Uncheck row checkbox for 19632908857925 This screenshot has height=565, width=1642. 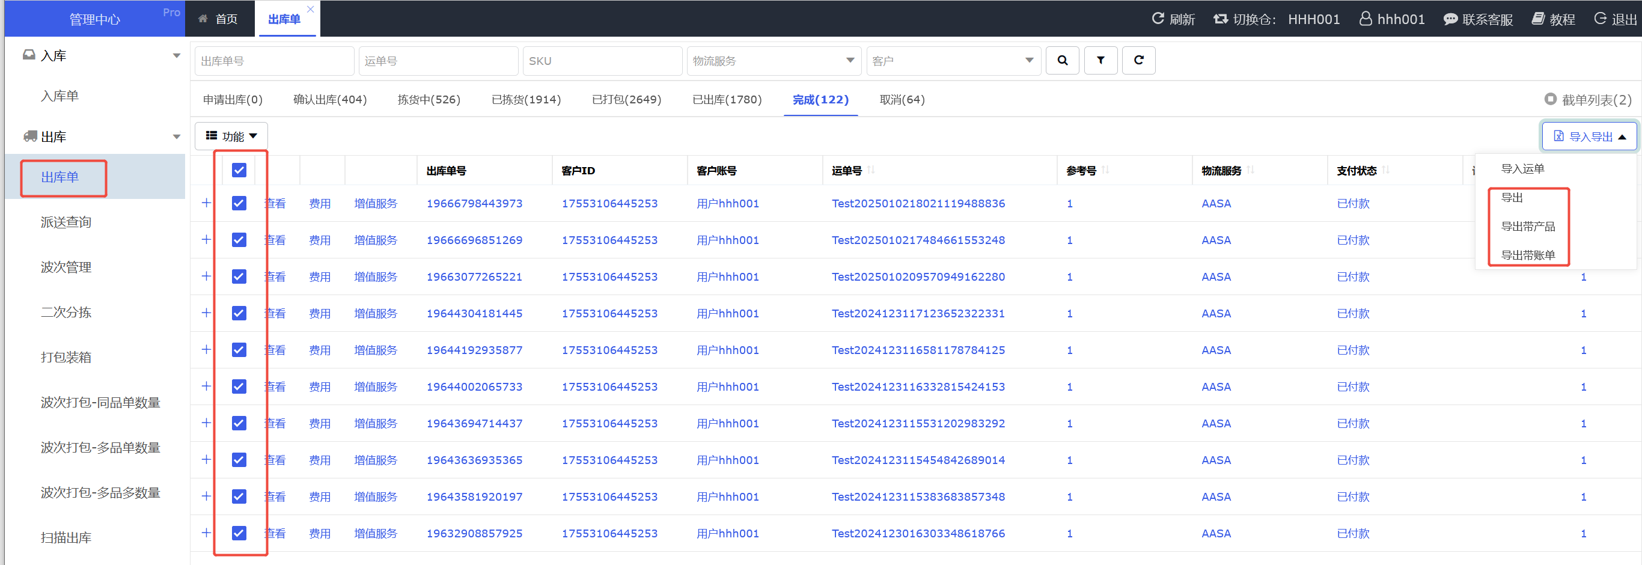click(x=239, y=533)
